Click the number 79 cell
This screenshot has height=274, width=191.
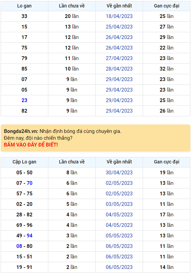(24, 58)
